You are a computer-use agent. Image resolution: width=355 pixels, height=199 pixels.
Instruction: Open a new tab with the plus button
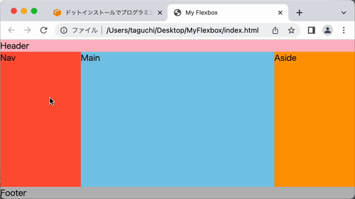(300, 13)
